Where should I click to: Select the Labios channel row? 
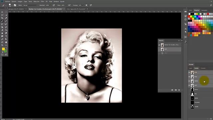(200, 98)
